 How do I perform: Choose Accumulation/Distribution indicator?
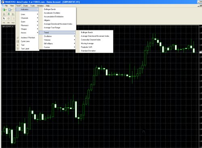57,17
